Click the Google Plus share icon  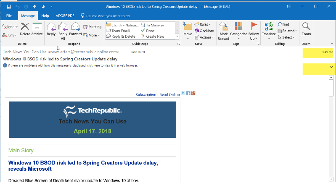[x=193, y=93]
